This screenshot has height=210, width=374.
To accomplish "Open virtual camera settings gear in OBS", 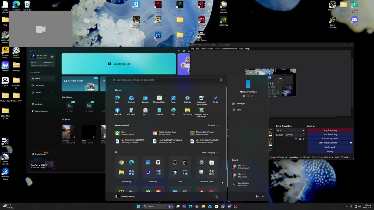I will click(x=351, y=143).
